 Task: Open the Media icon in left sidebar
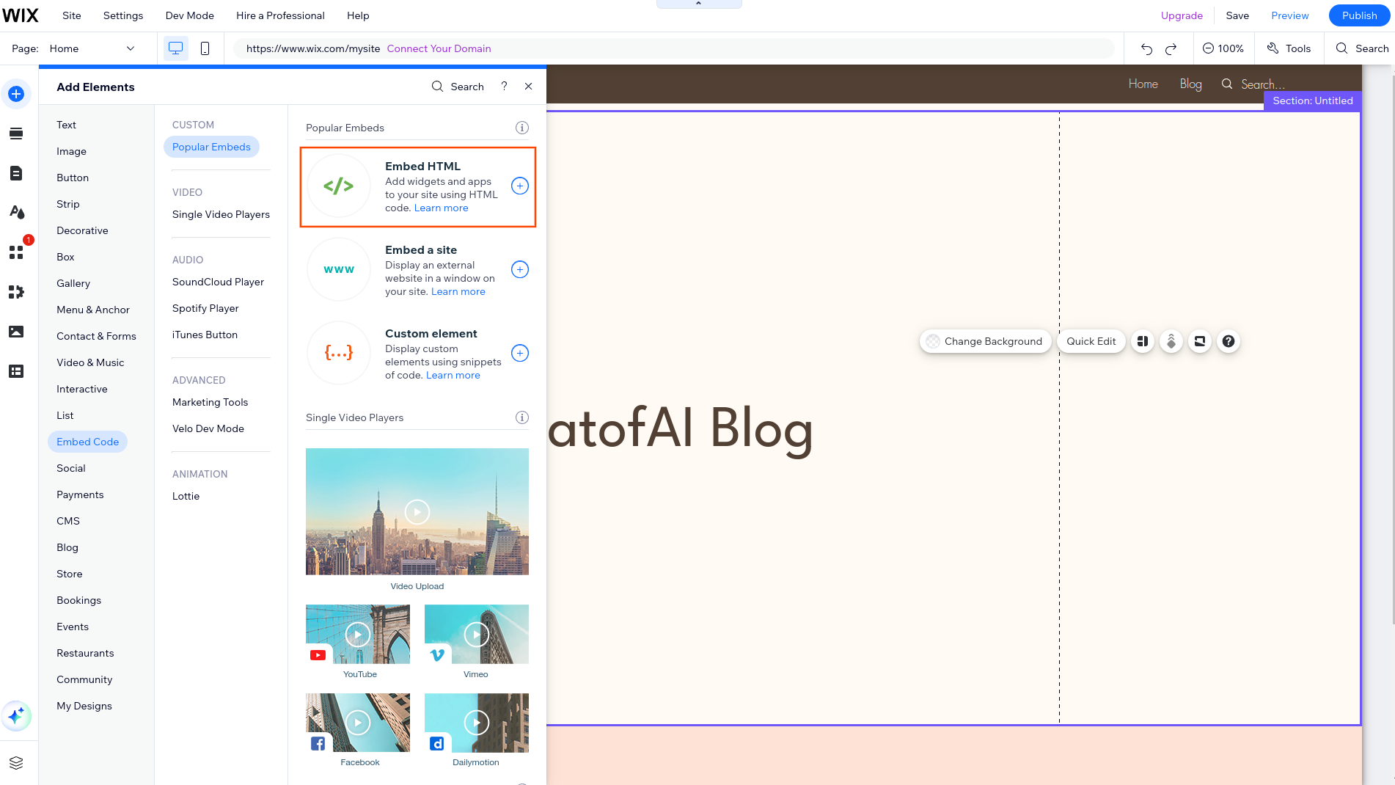pyautogui.click(x=16, y=332)
